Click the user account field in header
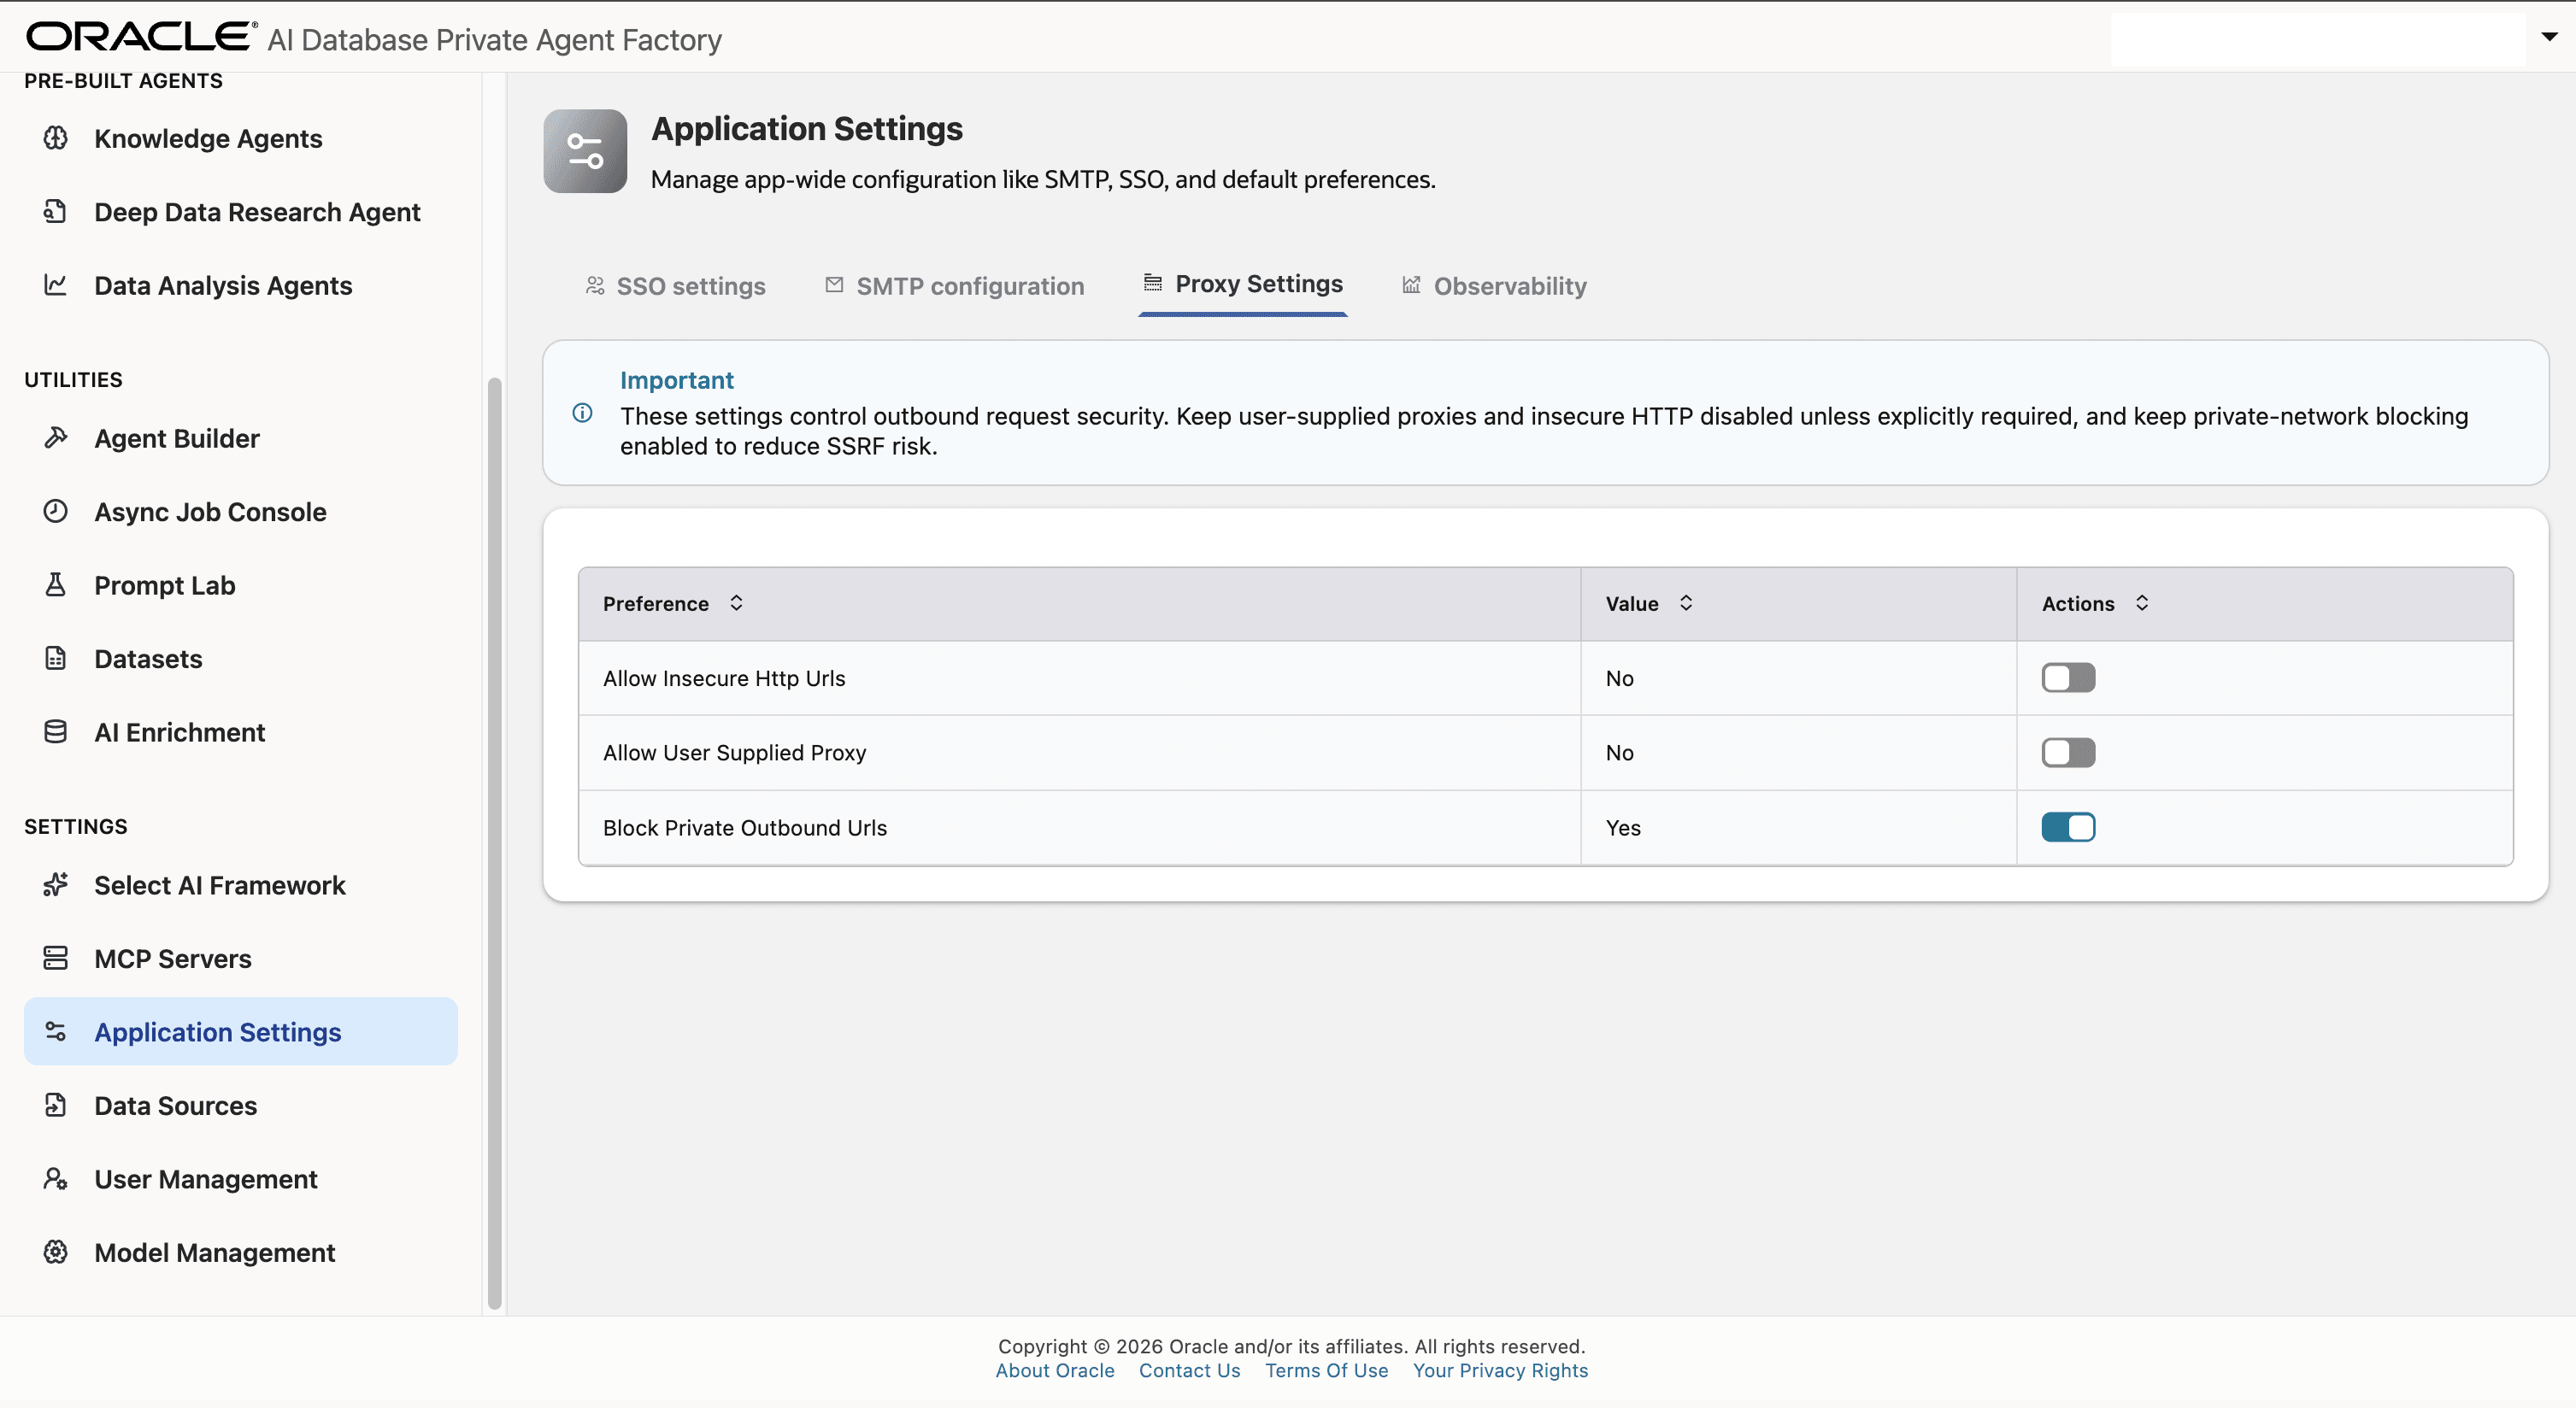The width and height of the screenshot is (2576, 1408). (2317, 39)
